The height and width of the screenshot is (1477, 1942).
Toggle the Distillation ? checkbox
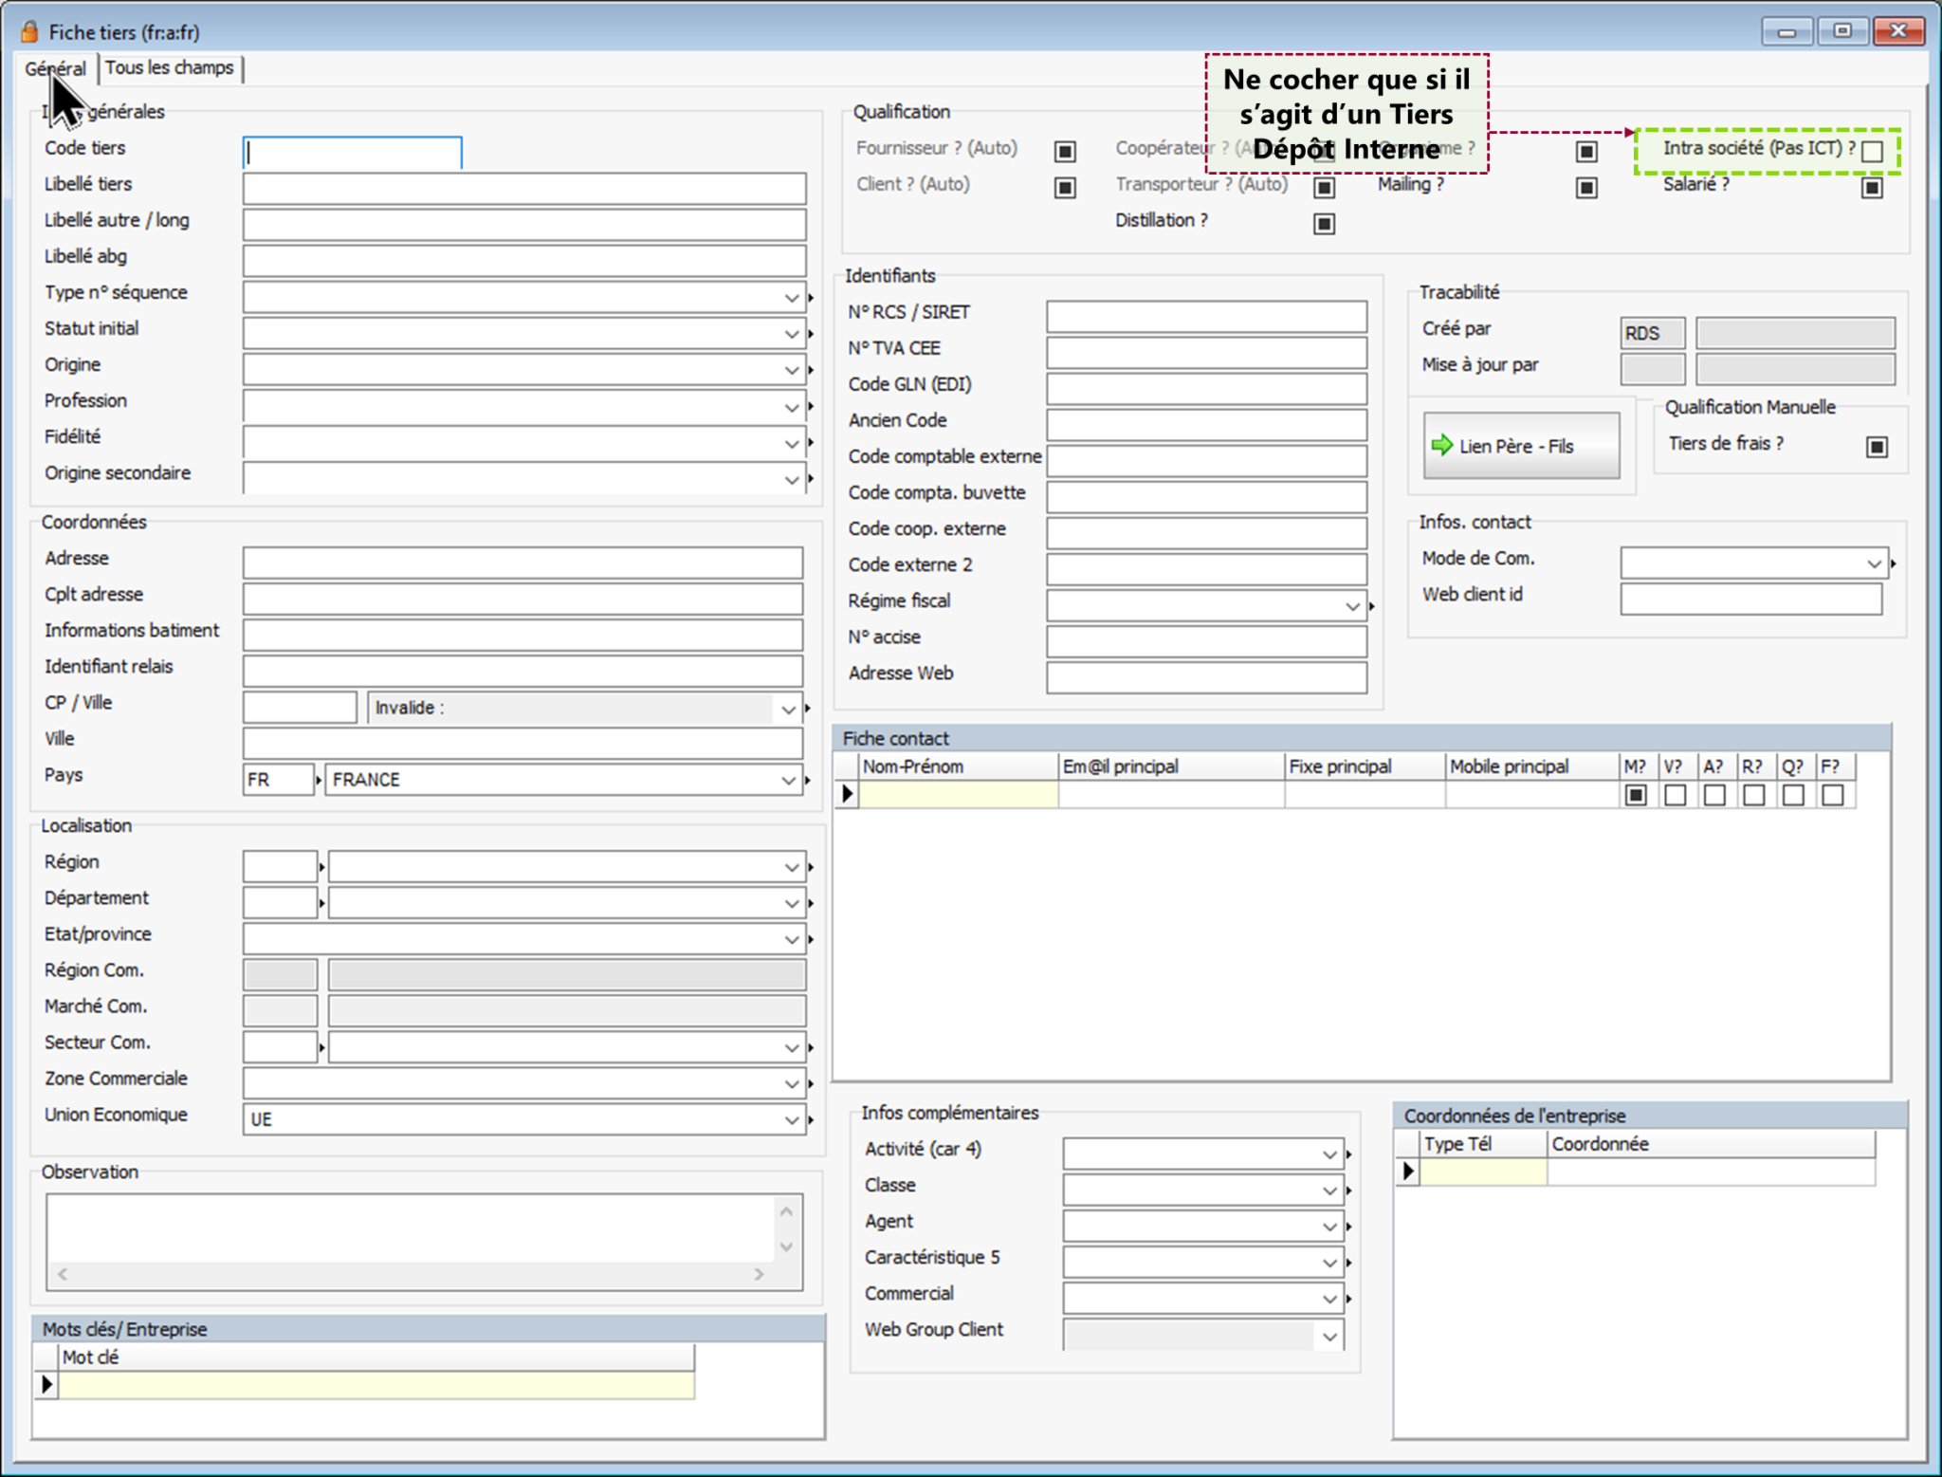(x=1324, y=223)
